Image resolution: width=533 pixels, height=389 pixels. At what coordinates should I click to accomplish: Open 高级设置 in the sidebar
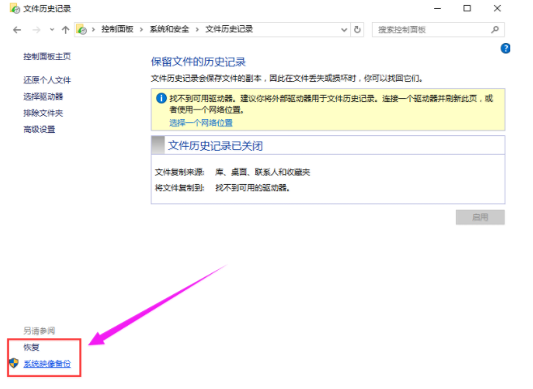pyautogui.click(x=40, y=129)
